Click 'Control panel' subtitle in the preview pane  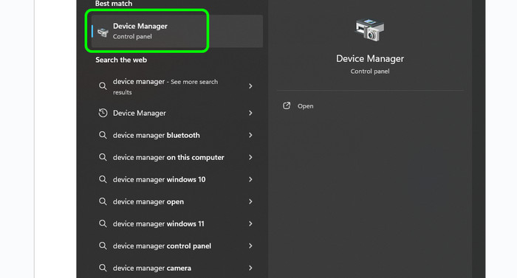coord(370,72)
